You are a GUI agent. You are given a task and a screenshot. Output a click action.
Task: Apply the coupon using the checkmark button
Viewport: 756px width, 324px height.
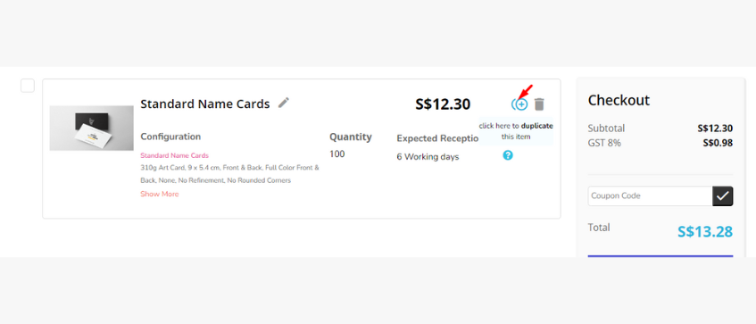[x=723, y=195]
